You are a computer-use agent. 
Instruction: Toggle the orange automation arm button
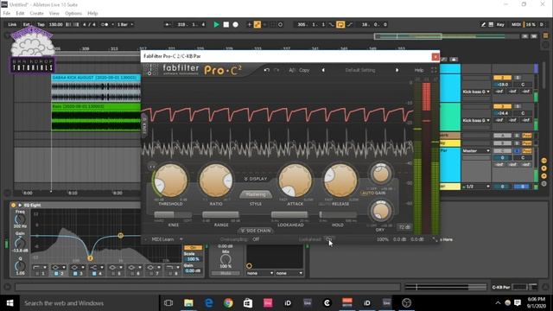(x=257, y=24)
